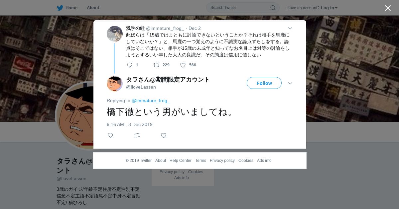
Task: Open the chevron menu beside the Follow button
Action: pyautogui.click(x=290, y=83)
